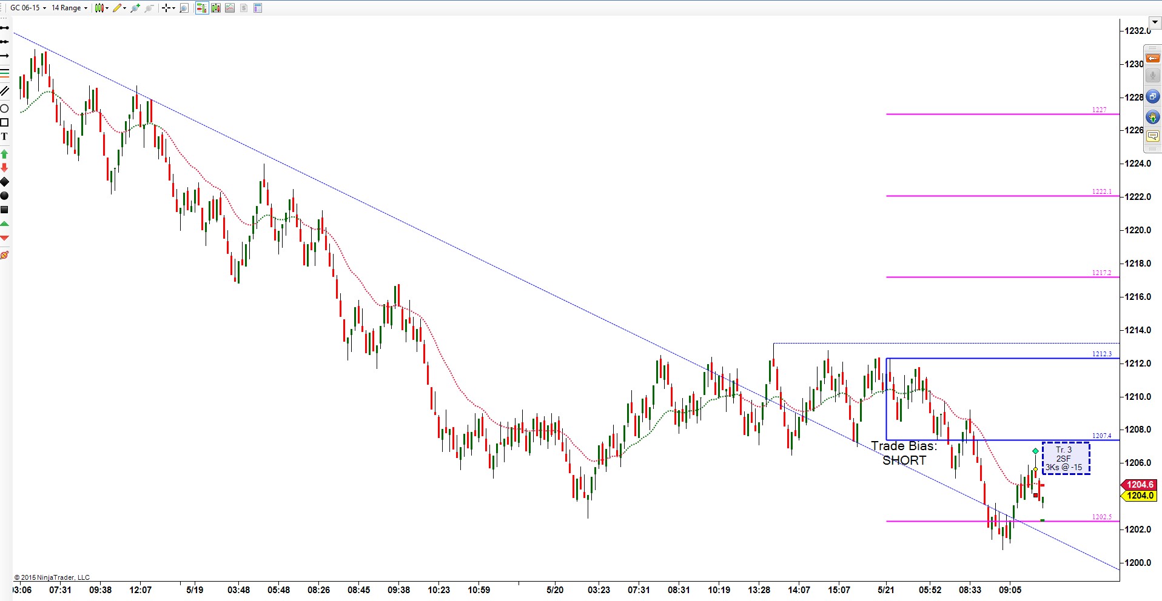Click the Tr. 3 2SF trade label box

tap(1066, 459)
